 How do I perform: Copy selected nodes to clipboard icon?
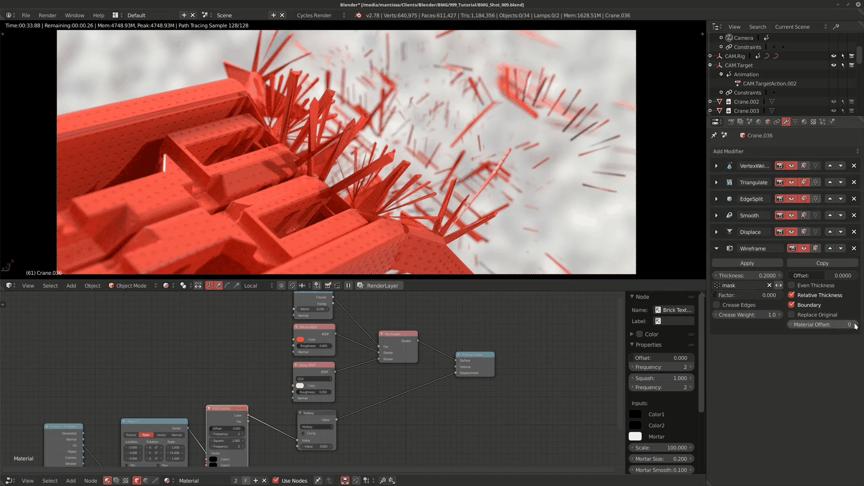click(382, 481)
